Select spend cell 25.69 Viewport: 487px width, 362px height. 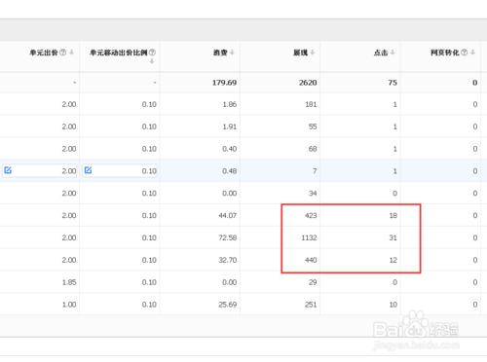tap(228, 305)
